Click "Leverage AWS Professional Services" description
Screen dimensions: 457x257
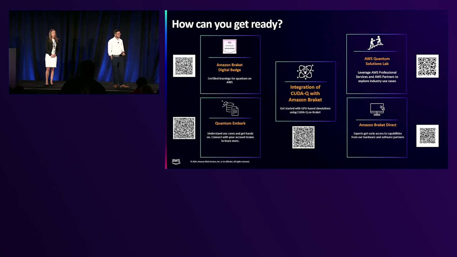(x=377, y=77)
